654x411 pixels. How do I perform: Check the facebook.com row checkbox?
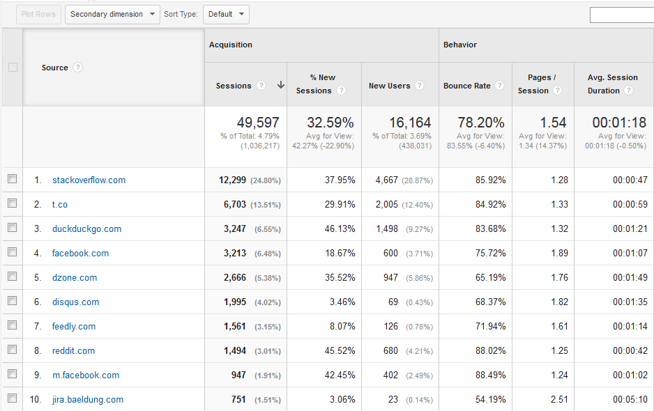13,251
